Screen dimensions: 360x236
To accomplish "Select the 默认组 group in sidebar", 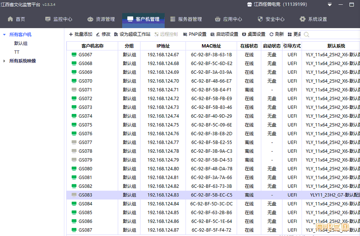I will pos(21,44).
